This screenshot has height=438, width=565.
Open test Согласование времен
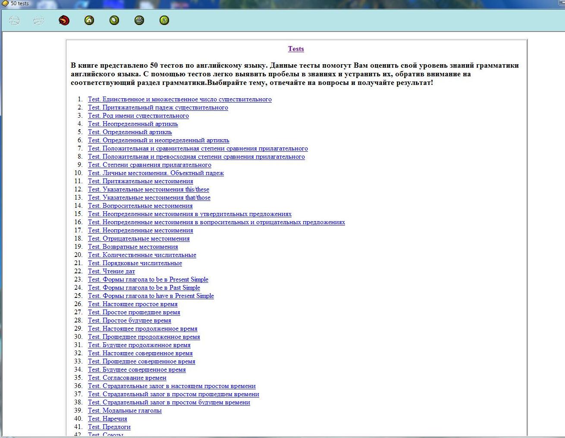point(127,378)
